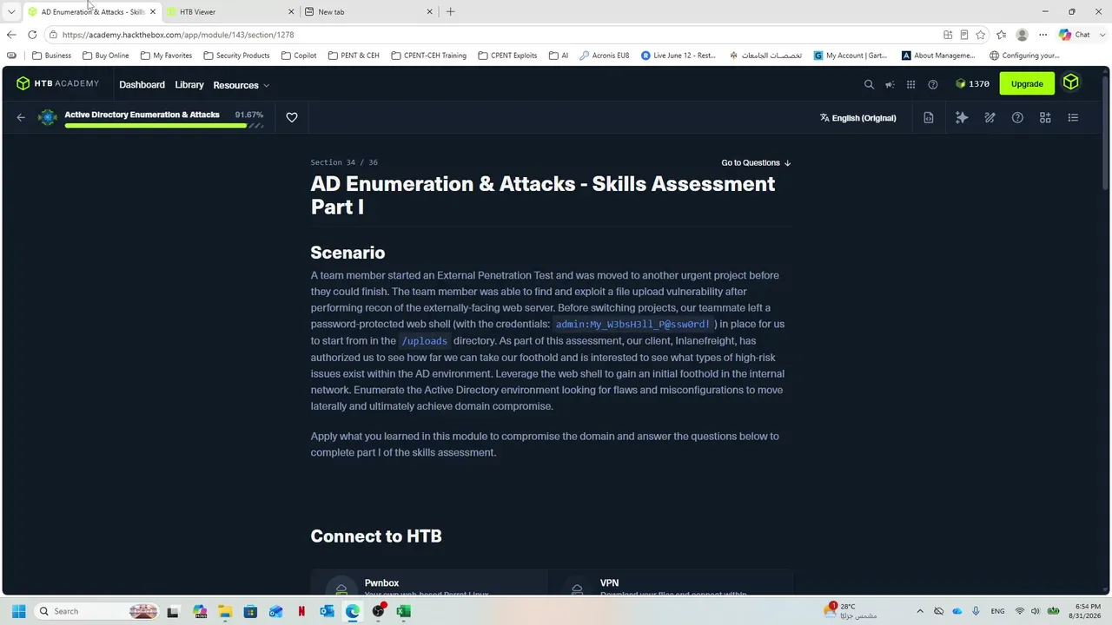Open Netflix from the taskbar
Screen dimensions: 1112x625
tap(301, 611)
